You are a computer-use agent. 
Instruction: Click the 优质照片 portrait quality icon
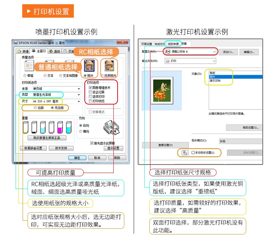109,66
